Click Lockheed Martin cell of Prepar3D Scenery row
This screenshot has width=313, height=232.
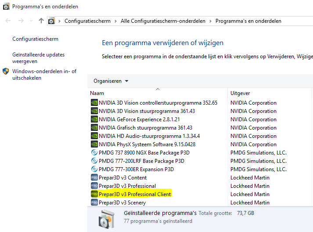click(250, 203)
